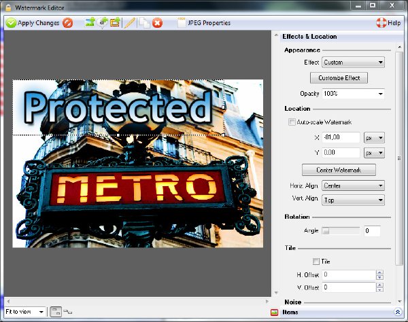The height and width of the screenshot is (322, 408).
Task: Click the V. Offset input field
Action: tap(349, 287)
